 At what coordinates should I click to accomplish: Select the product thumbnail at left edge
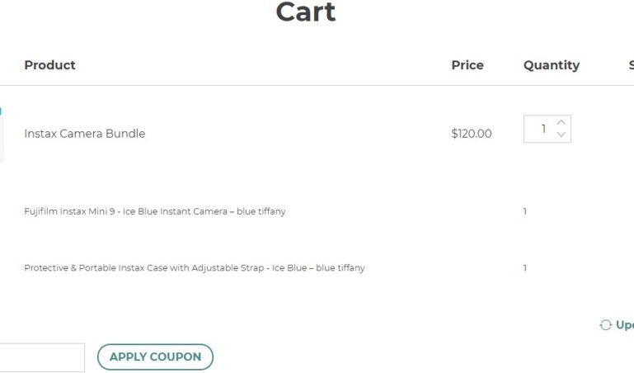2,134
